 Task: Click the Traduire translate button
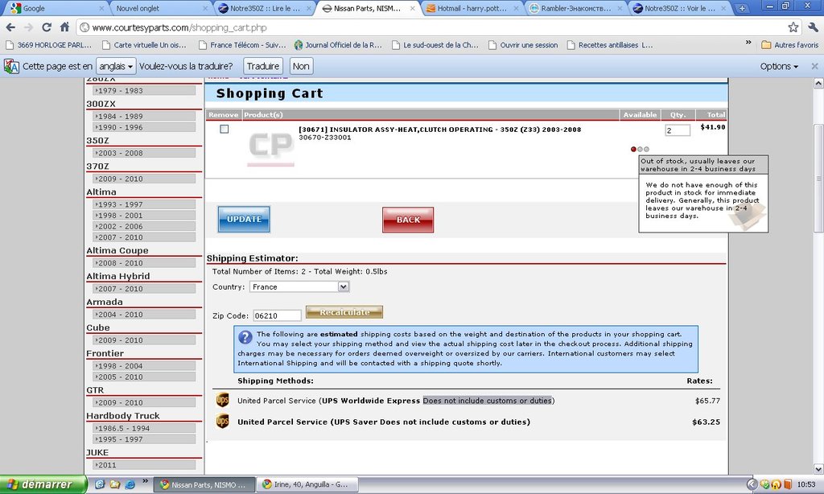tap(263, 66)
